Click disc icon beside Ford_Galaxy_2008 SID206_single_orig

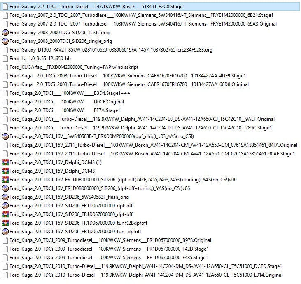click(x=5, y=41)
